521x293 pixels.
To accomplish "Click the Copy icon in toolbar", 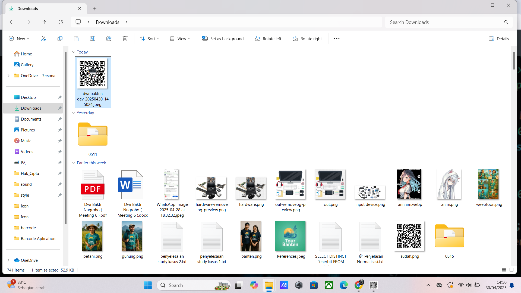I will (60, 39).
